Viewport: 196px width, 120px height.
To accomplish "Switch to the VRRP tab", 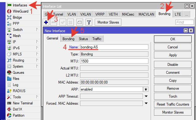I will click(x=100, y=14).
